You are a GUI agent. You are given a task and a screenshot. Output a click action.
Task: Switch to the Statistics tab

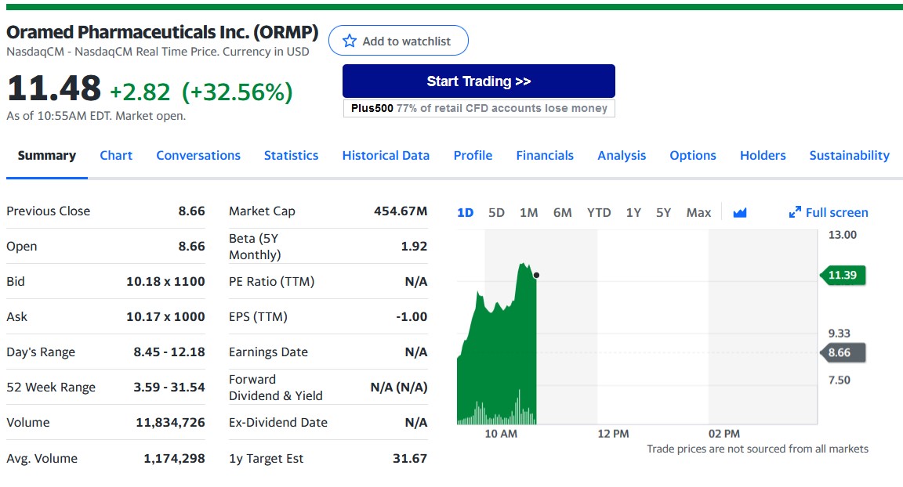[291, 155]
